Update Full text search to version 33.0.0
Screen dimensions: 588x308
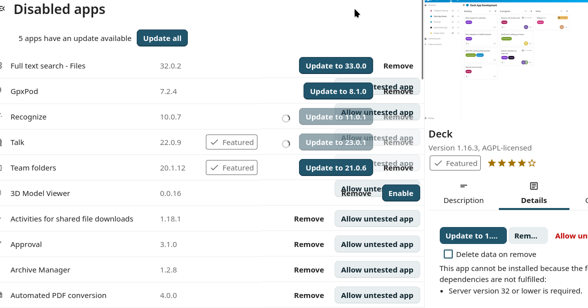point(336,65)
